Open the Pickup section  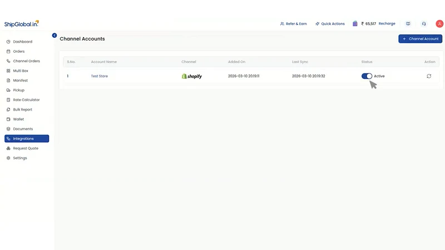27,90
